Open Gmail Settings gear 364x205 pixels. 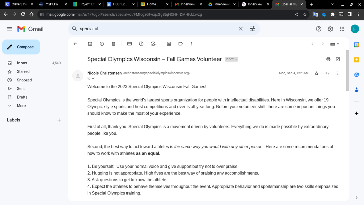tap(330, 29)
